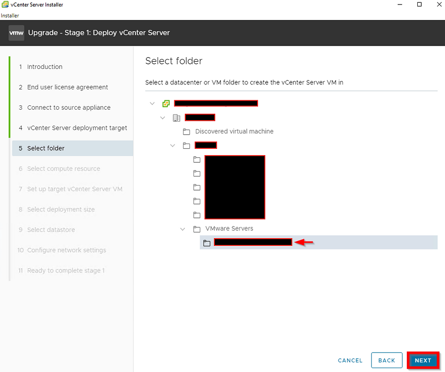This screenshot has height=372, width=445.
Task: Click the vCenter Server Installer app icon
Action: pos(5,4)
